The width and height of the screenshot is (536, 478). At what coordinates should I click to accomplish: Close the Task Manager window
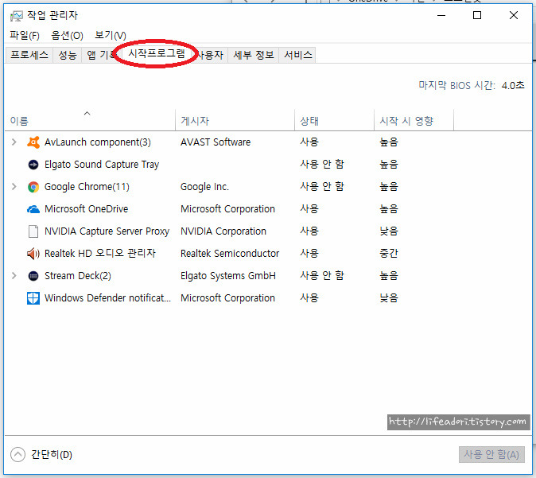coord(514,15)
